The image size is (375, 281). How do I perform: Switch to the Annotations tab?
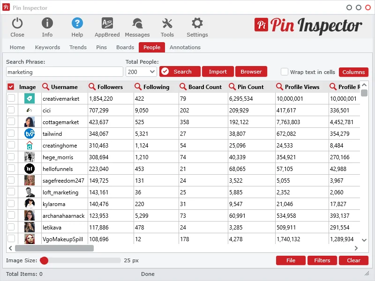(x=185, y=47)
